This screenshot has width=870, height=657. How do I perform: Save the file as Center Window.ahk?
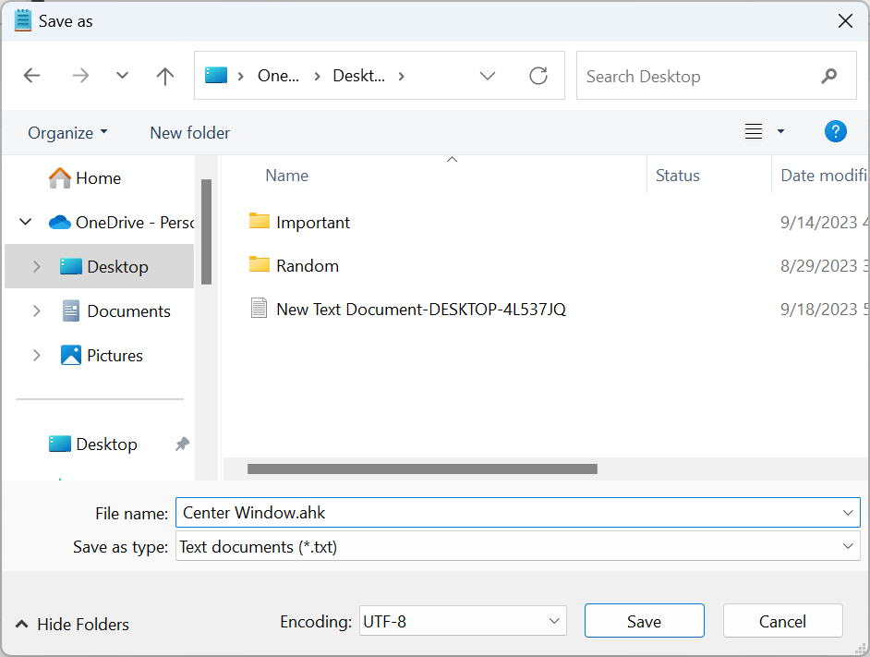coord(644,620)
